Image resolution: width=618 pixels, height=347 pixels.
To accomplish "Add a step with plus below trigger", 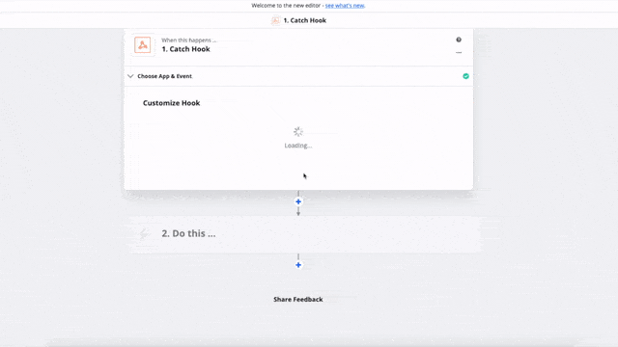I will click(298, 201).
